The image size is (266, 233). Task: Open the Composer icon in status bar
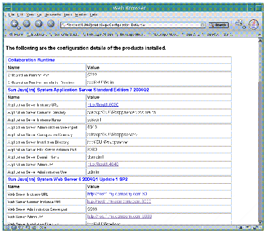[21, 228]
